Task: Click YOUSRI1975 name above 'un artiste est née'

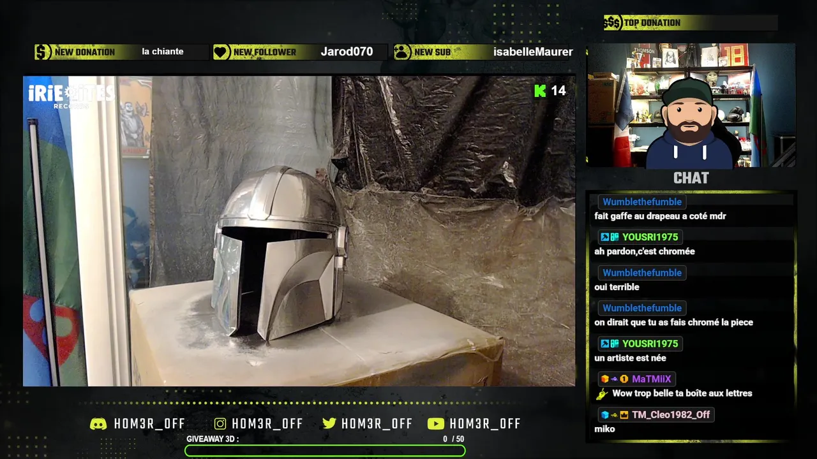Action: tap(650, 344)
